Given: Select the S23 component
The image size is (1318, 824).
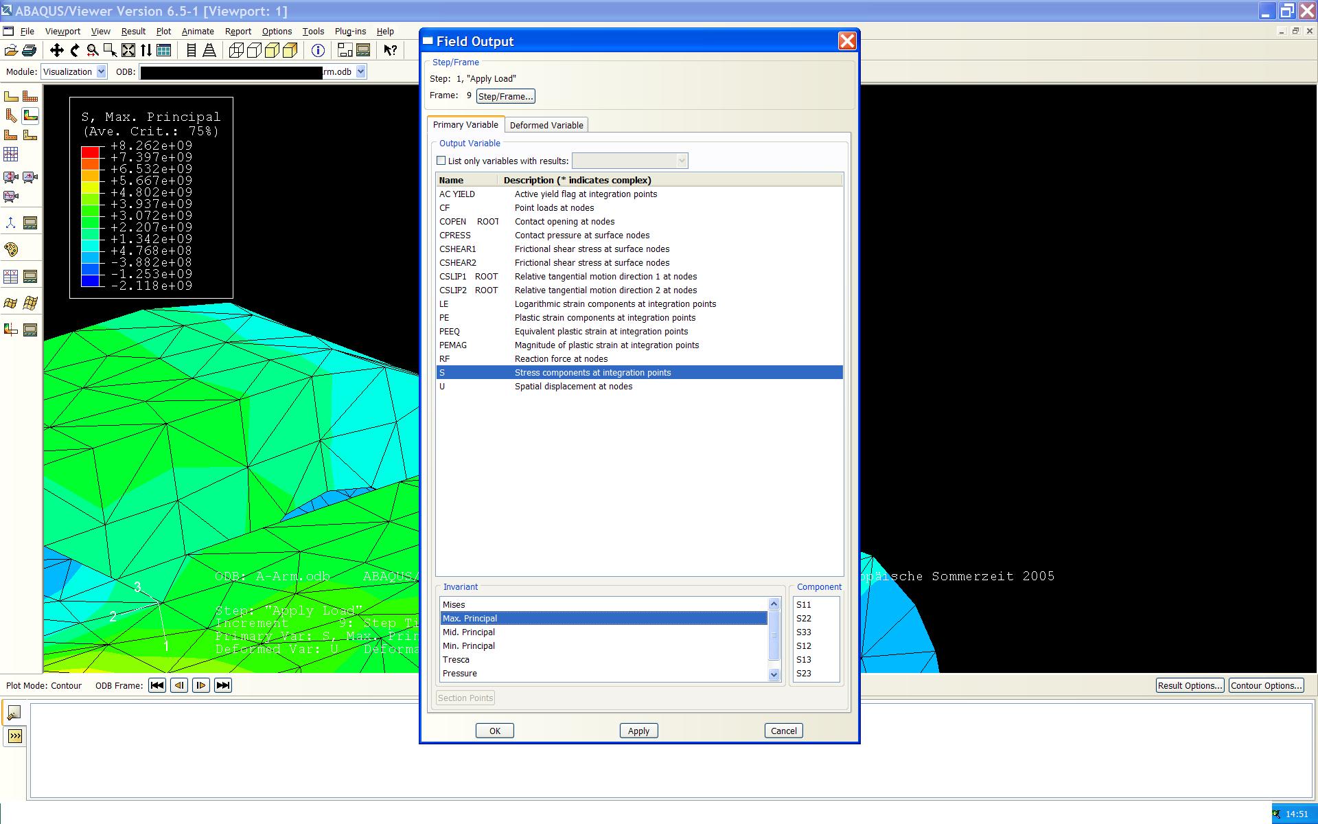Looking at the screenshot, I should point(816,673).
